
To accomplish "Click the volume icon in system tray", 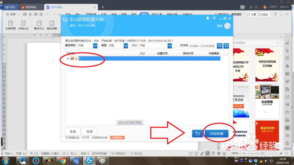I will click(266, 161).
